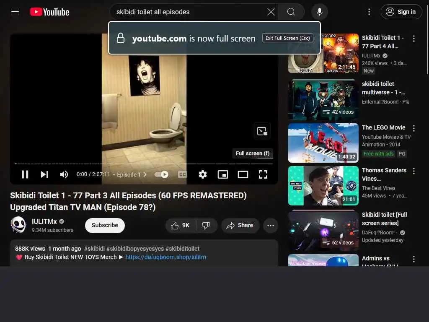
Task: Mute the video volume
Action: pyautogui.click(x=64, y=174)
